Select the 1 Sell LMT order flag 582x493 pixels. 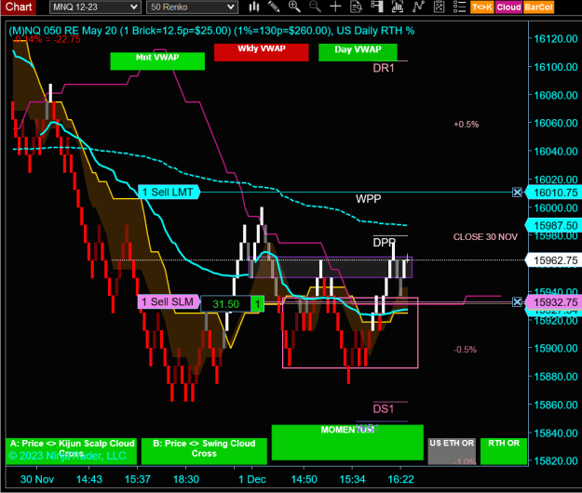pos(169,192)
